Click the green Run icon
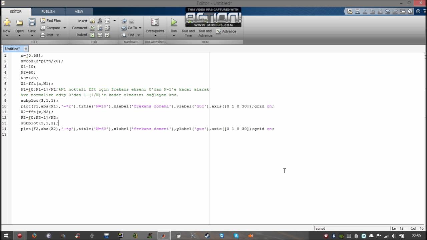 pyautogui.click(x=174, y=22)
